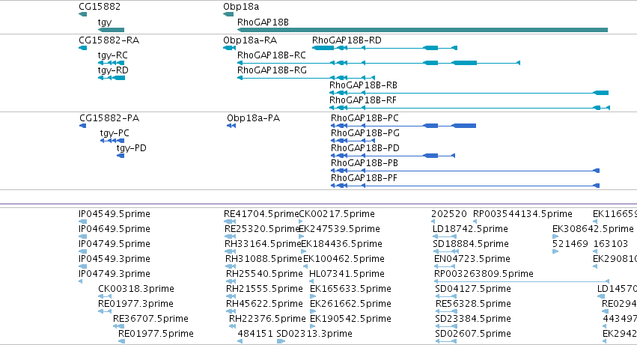Click the long RhoGAP18B gene bar
637x345 pixels.
pos(422,30)
